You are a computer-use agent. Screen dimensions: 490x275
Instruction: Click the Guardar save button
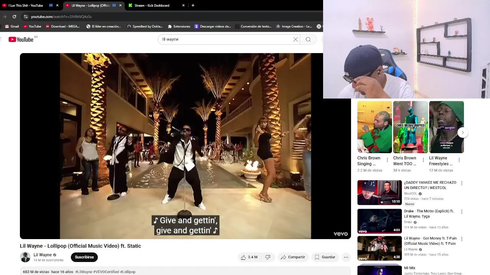coord(325,257)
